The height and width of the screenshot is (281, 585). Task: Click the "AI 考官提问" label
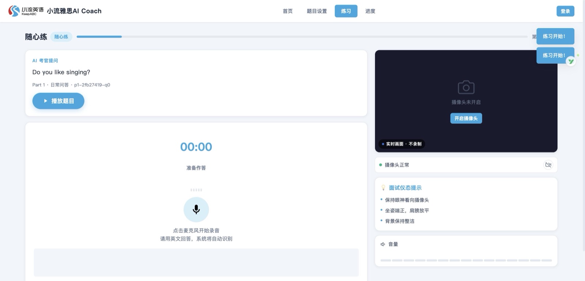[45, 61]
